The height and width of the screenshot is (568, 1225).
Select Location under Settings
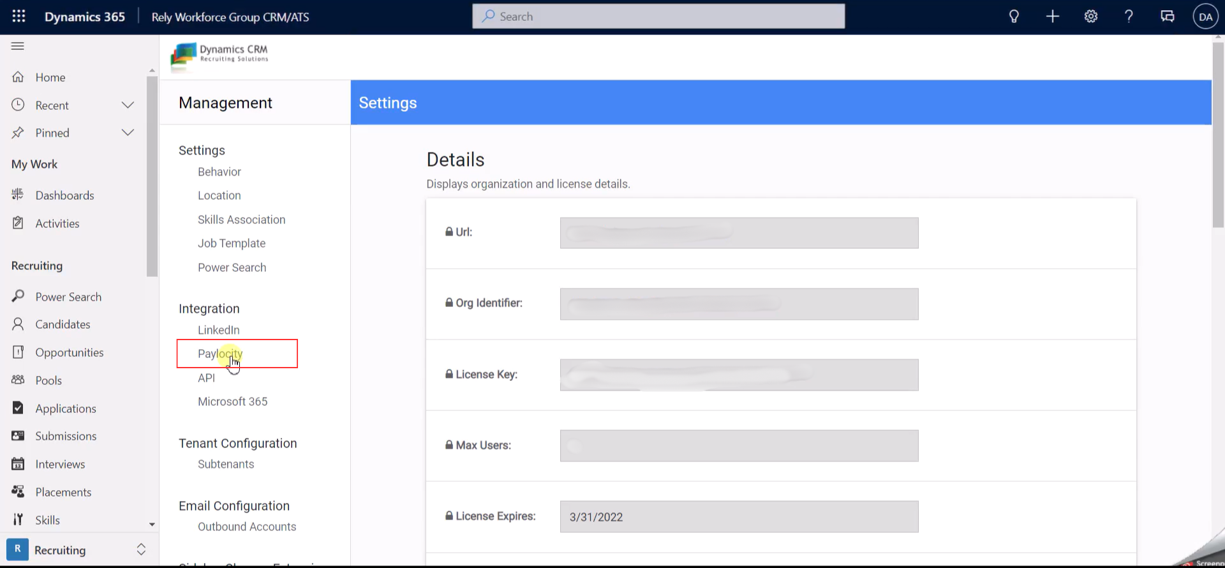coord(219,195)
